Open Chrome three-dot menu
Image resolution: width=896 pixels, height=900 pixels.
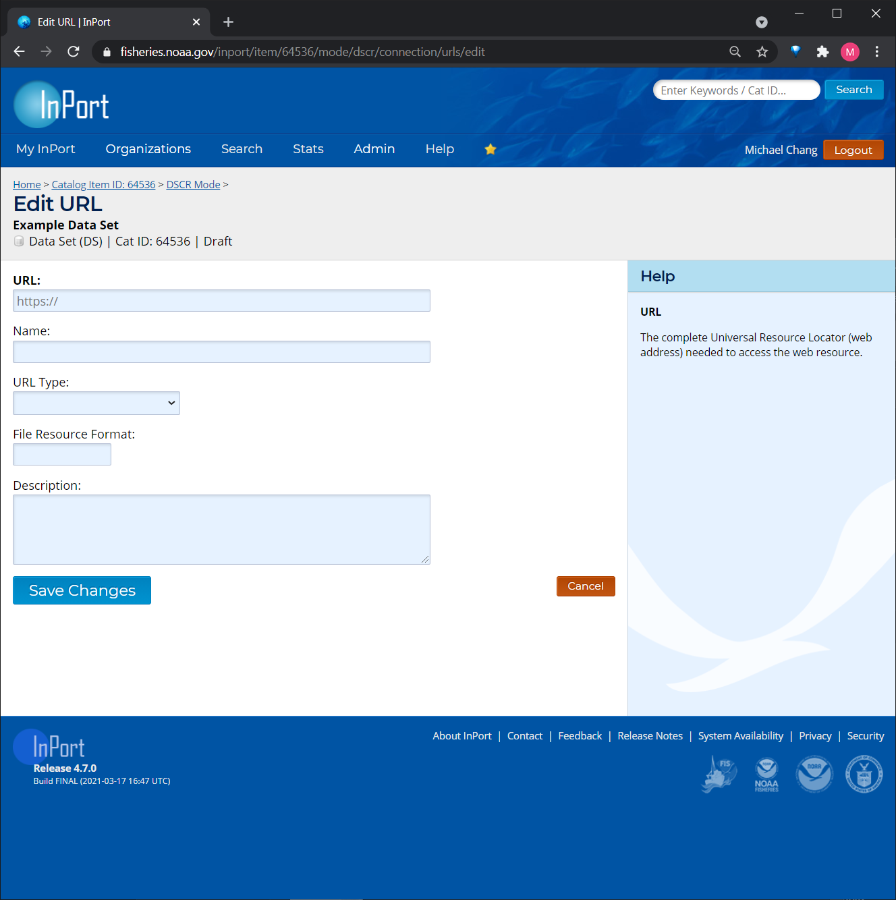point(877,52)
